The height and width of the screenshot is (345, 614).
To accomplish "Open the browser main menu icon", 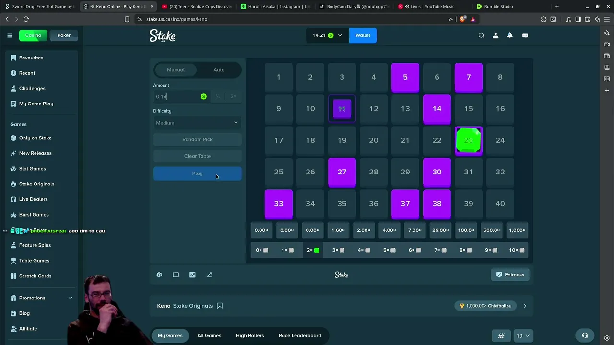I will 607,19.
